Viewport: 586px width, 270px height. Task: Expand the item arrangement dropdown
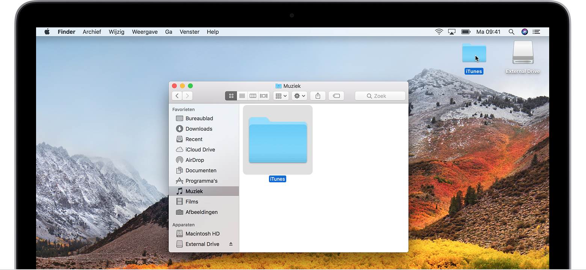pos(281,96)
